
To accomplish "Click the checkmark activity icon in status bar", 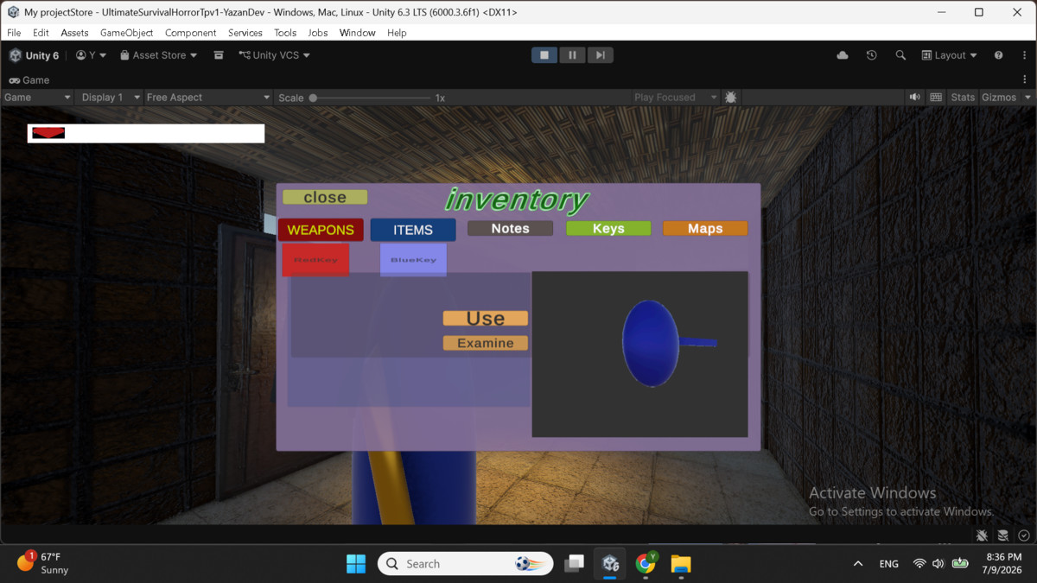I will (1023, 535).
